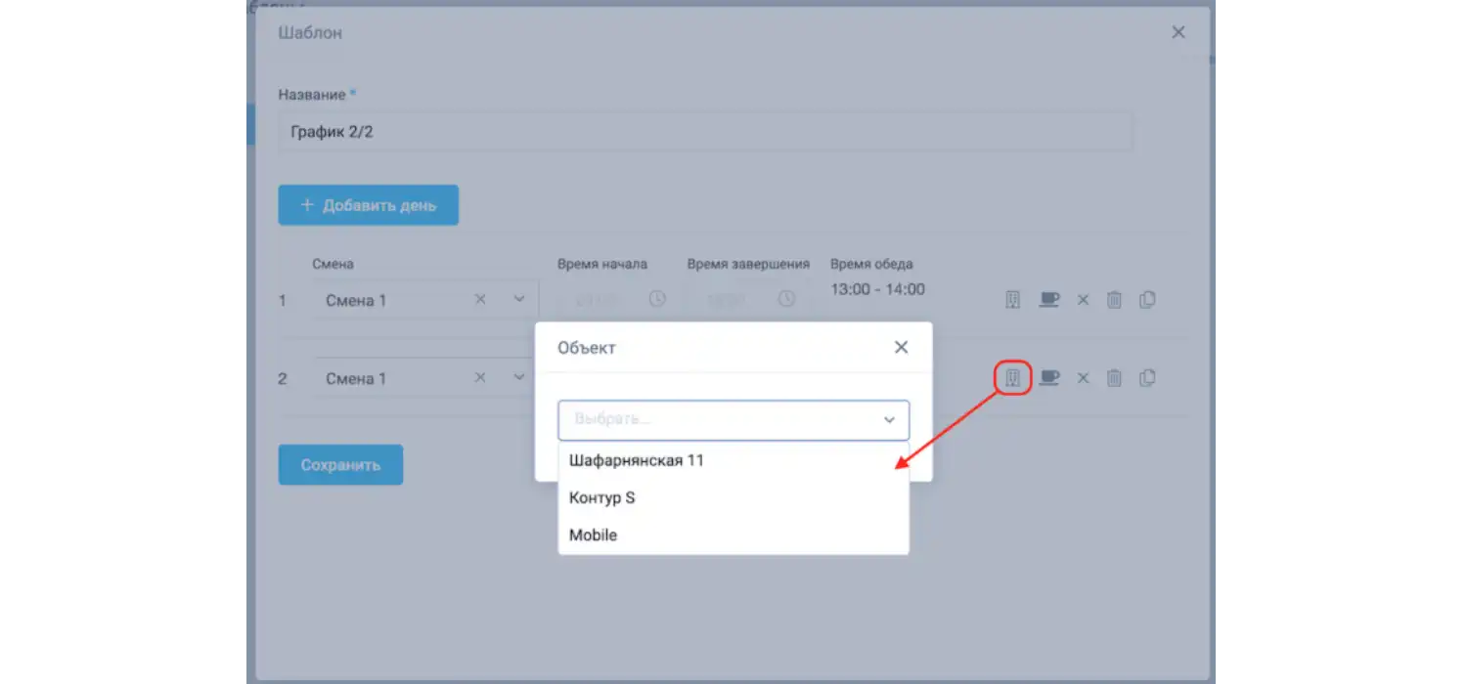Clear the Смена 1 selection in row 1

480,300
